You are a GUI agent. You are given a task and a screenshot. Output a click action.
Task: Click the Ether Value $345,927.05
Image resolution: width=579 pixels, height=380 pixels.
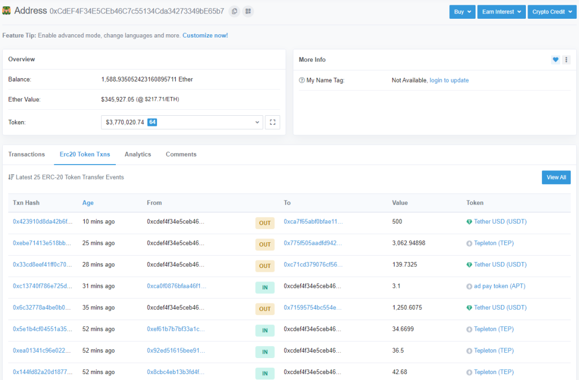coord(117,99)
